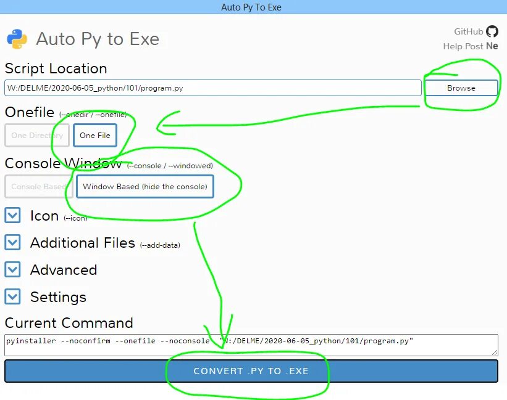Choose the Console Based option
The width and height of the screenshot is (507, 400).
click(x=38, y=187)
